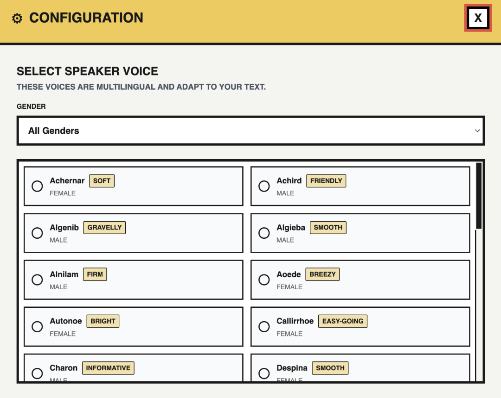The width and height of the screenshot is (501, 398).
Task: Expand gender list using the chevron arrow
Action: click(x=477, y=131)
